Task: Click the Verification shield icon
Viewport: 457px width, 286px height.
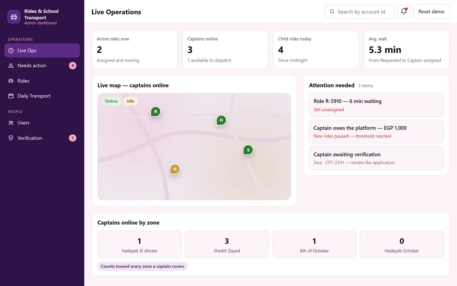Action: point(11,138)
